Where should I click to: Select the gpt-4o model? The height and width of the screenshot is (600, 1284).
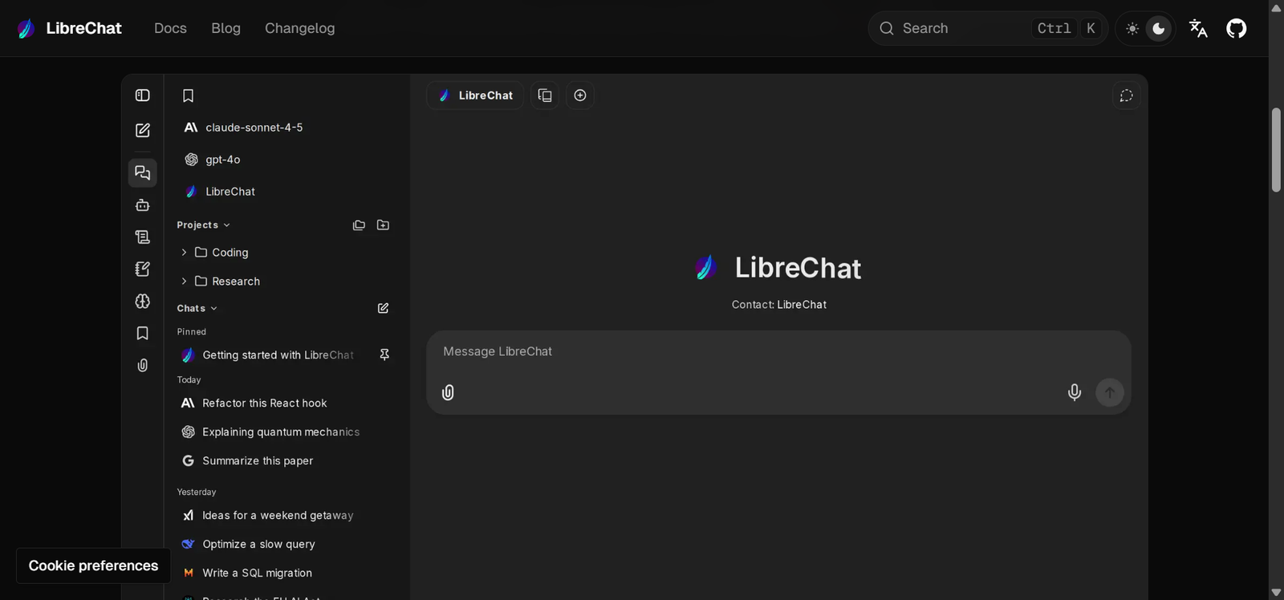(286, 160)
